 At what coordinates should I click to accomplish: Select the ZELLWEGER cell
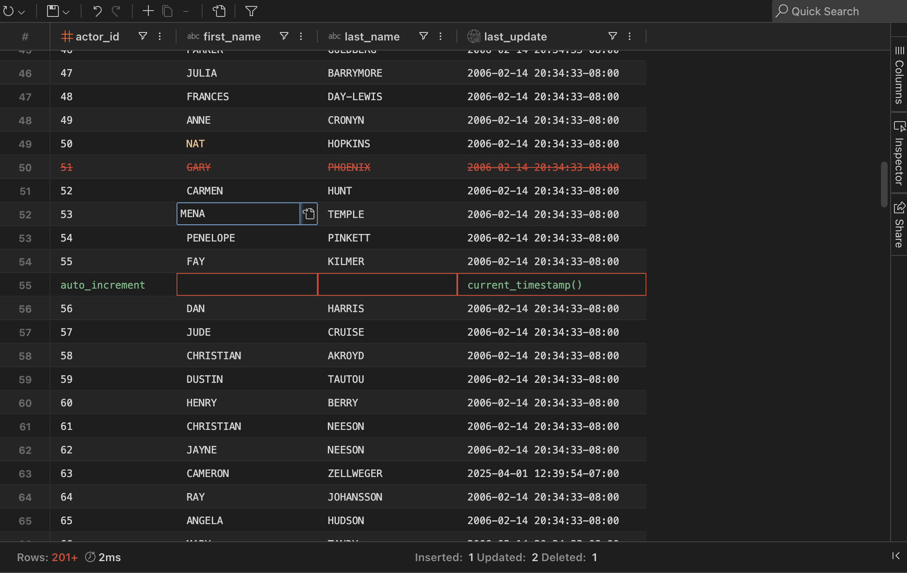387,473
